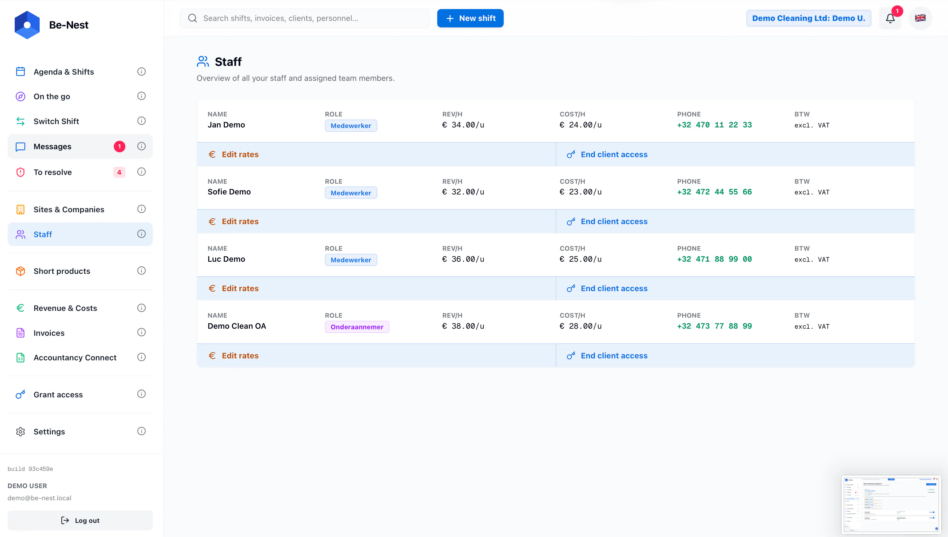Open info icon for Sites & Companies
The height and width of the screenshot is (537, 948).
141,209
